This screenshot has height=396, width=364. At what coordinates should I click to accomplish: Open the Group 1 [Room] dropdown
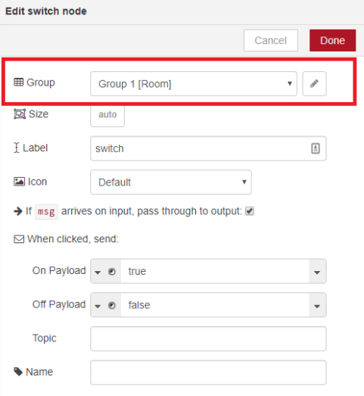pyautogui.click(x=194, y=83)
